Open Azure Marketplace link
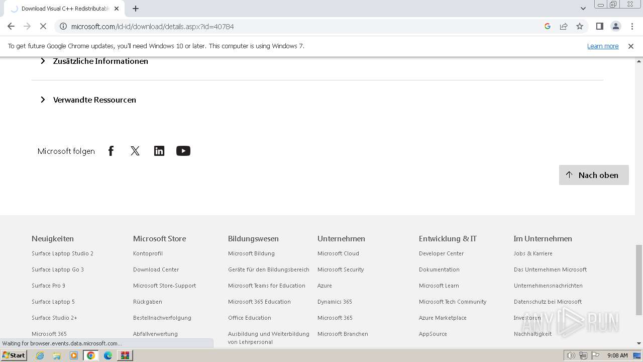Screen dimensions: 643x362 443,318
